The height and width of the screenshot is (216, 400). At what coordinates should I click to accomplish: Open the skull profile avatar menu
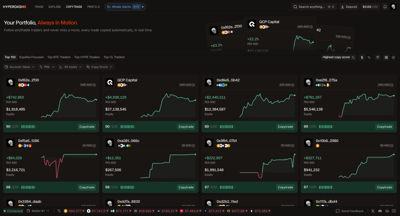(x=393, y=7)
